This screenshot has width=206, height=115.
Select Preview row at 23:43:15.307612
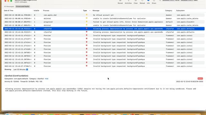[104, 63]
